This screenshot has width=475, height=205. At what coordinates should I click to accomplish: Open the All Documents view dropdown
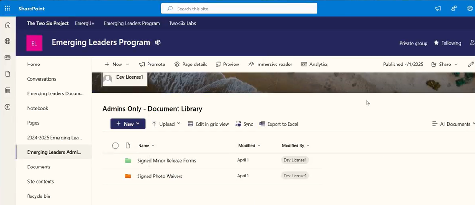(x=453, y=124)
